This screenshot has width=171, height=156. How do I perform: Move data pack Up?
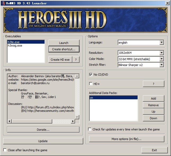point(154,112)
